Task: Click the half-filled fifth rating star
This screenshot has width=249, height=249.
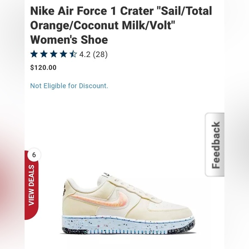Action: 73,54
